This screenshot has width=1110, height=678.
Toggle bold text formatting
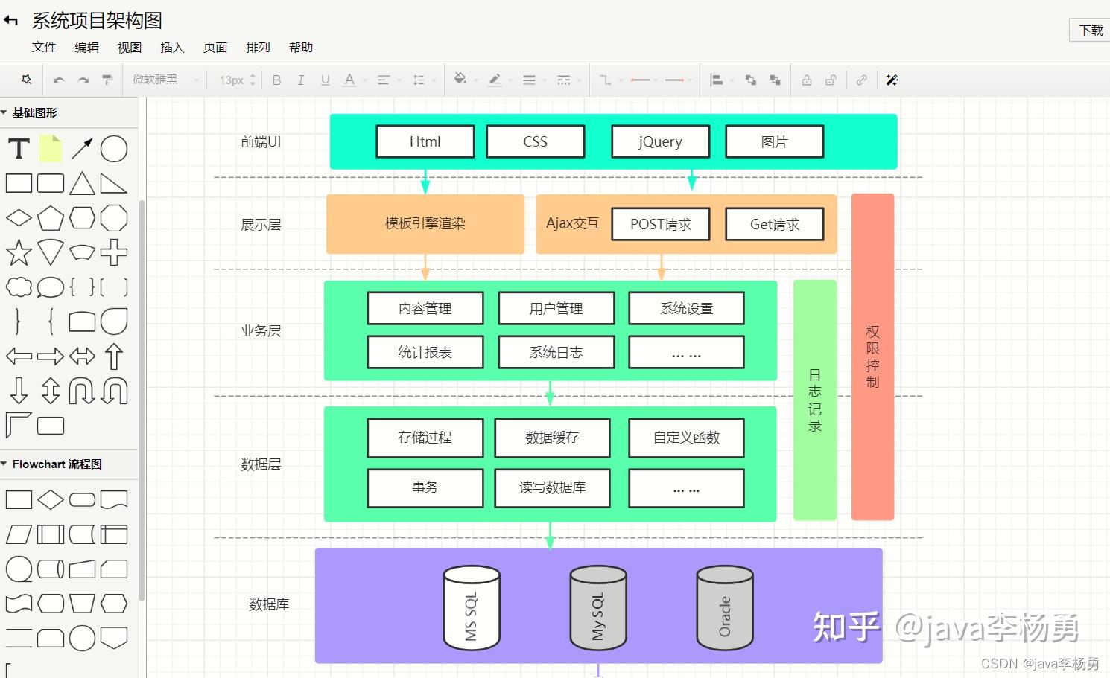click(x=276, y=80)
